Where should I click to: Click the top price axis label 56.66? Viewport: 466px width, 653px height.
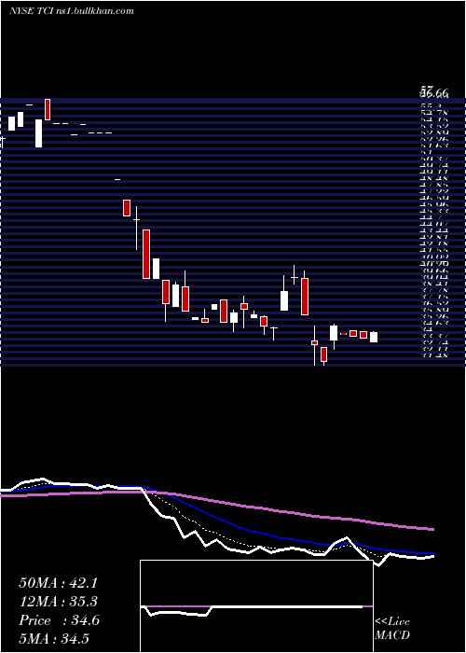(434, 94)
